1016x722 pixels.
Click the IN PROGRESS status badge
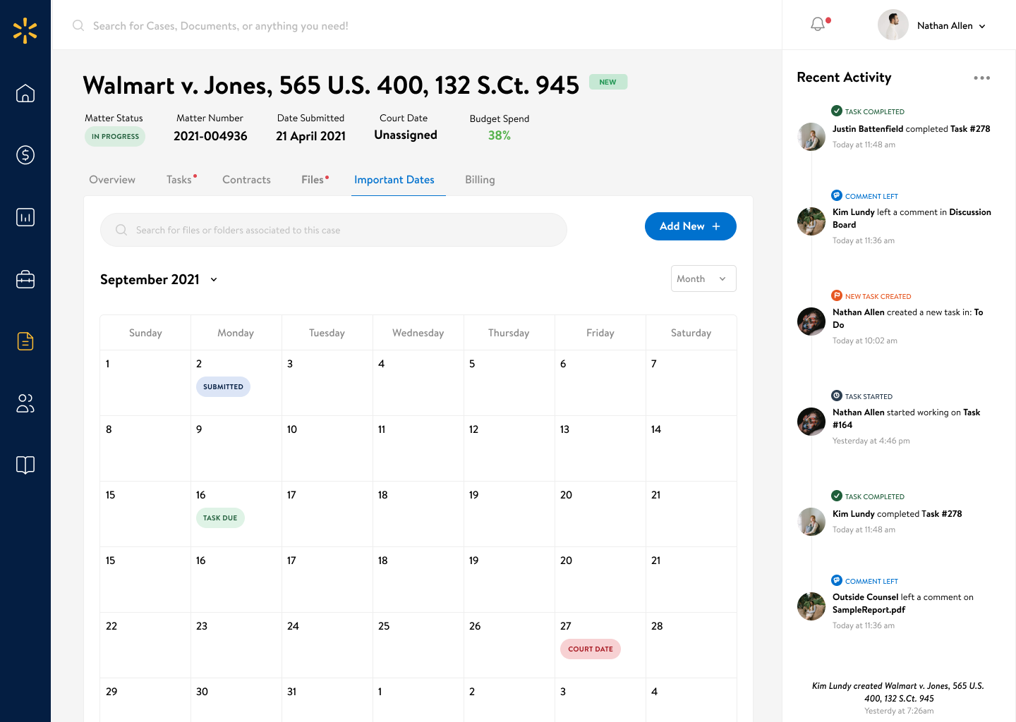pos(115,137)
